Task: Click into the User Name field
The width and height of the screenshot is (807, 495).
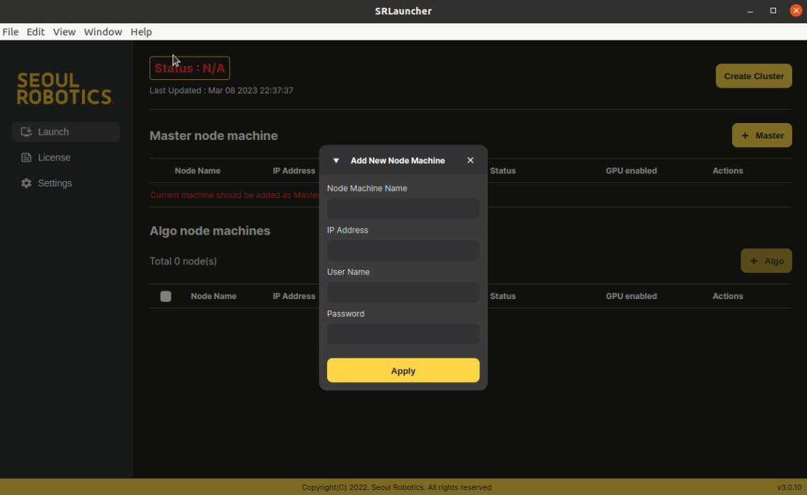Action: [x=403, y=292]
